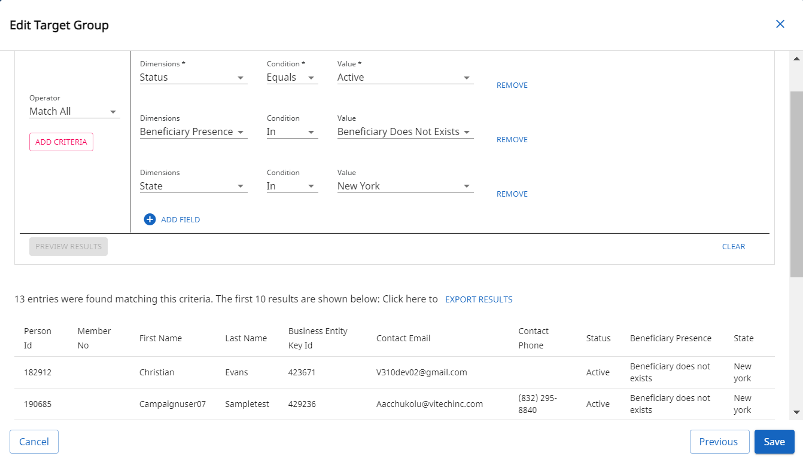Go back with the Previous button
Screen dimensions: 803x459
pyautogui.click(x=719, y=442)
